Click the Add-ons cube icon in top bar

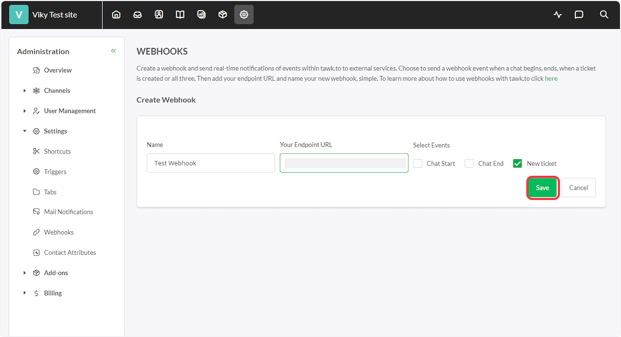pyautogui.click(x=223, y=14)
